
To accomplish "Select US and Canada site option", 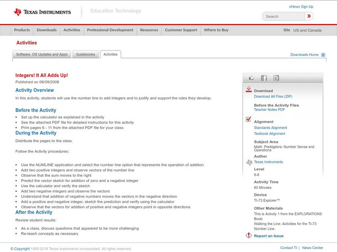I will pos(308,30).
